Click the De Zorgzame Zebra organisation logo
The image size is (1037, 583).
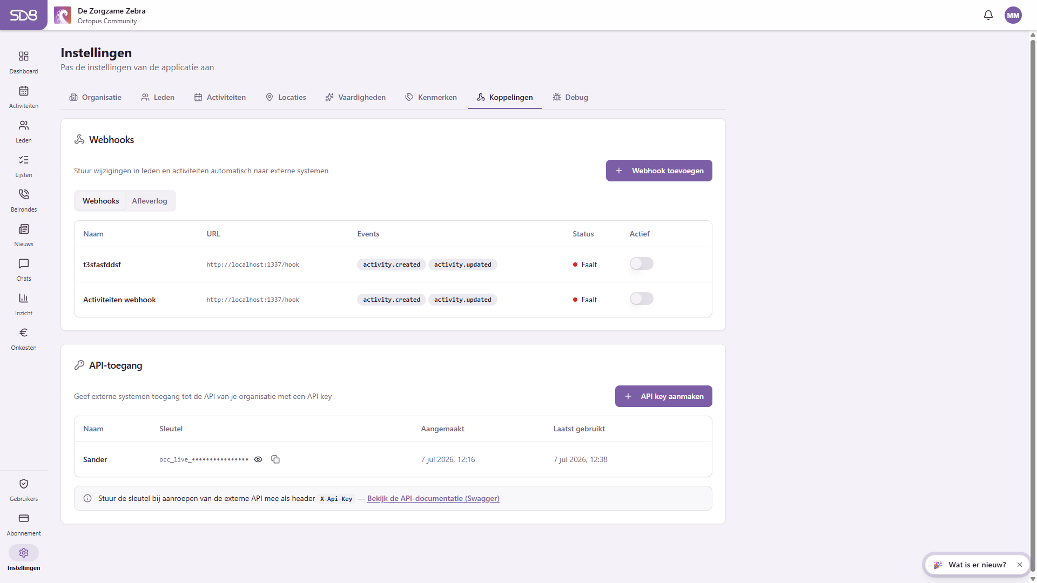click(63, 15)
